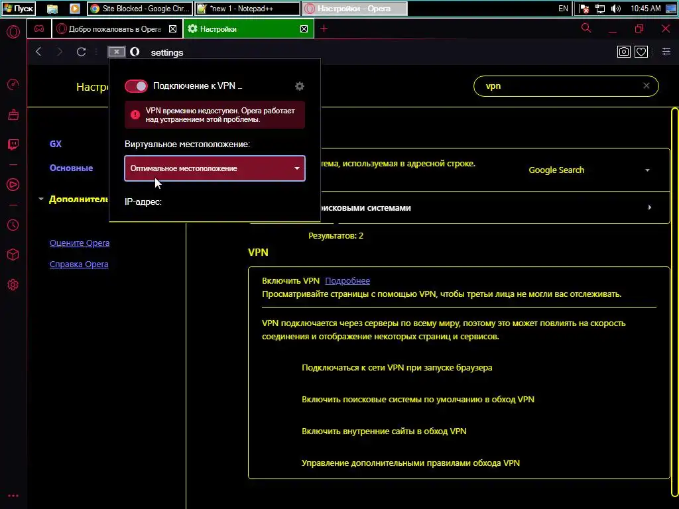
Task: Go back with the back arrow
Action: (x=38, y=52)
